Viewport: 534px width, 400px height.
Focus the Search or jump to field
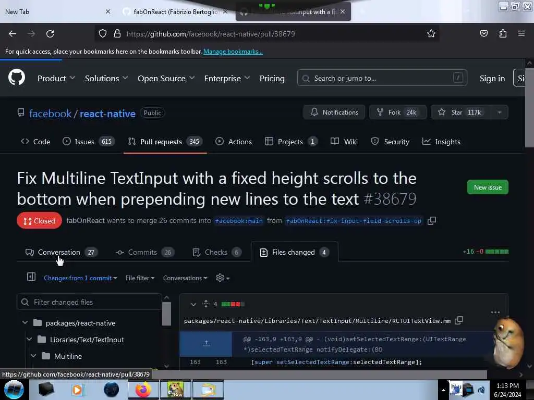click(382, 78)
